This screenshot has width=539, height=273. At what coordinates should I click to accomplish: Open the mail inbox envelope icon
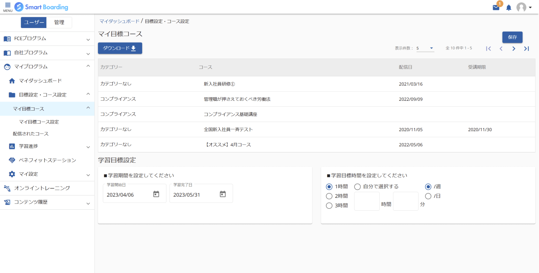(496, 7)
